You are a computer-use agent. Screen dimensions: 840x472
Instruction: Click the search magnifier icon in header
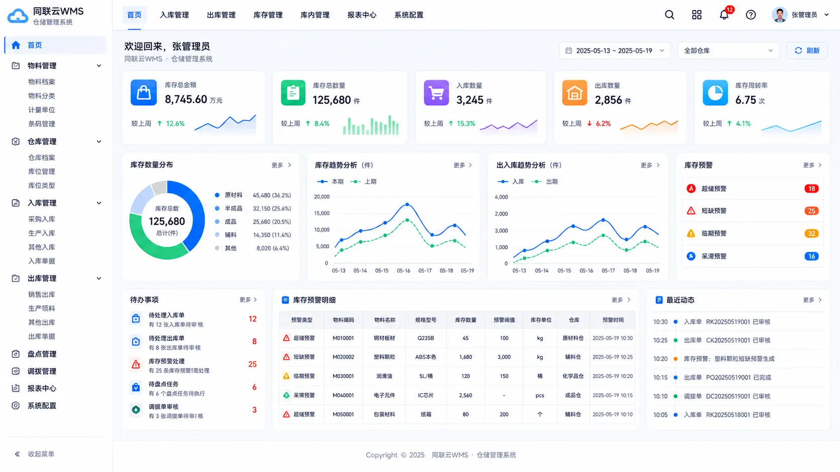(x=669, y=15)
